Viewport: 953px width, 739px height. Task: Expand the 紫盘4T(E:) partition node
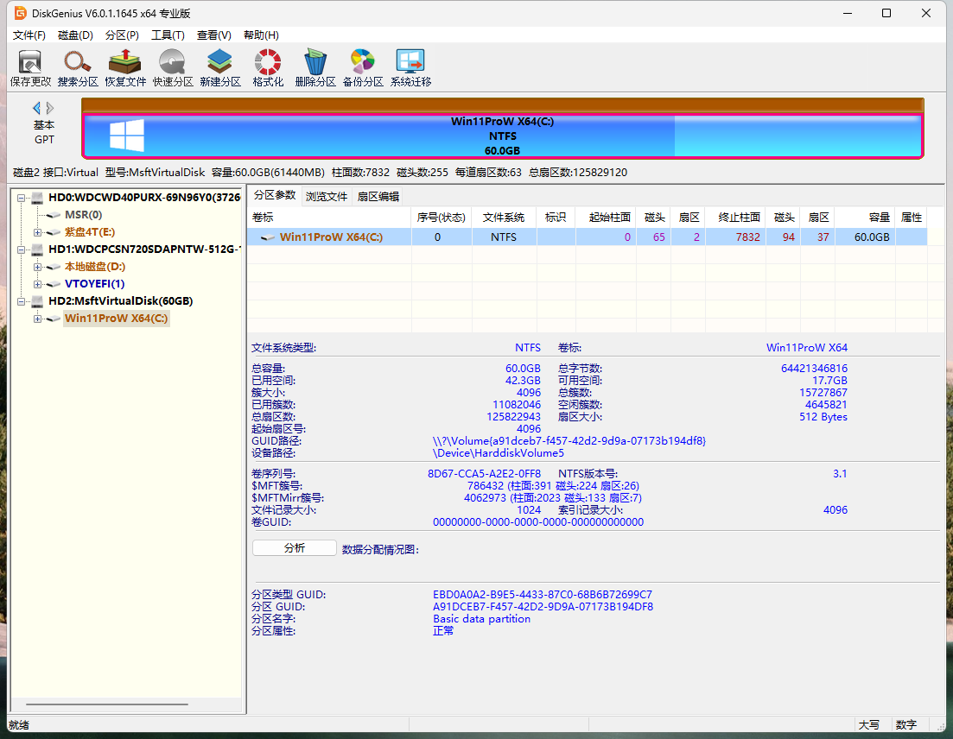pos(38,232)
